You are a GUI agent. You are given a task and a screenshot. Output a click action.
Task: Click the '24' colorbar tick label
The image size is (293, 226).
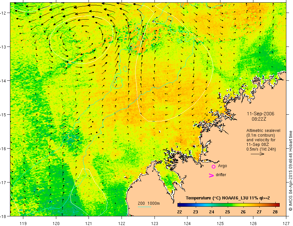pyautogui.click(x=211, y=212)
